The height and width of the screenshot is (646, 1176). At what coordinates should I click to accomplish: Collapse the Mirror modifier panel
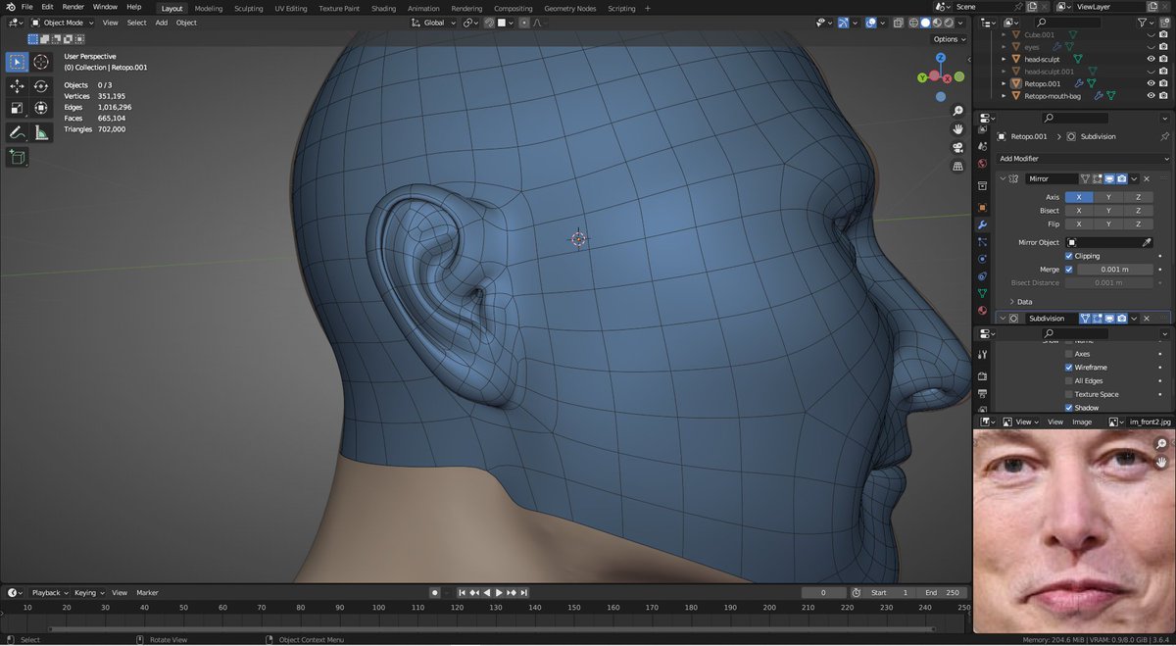[x=1002, y=179]
